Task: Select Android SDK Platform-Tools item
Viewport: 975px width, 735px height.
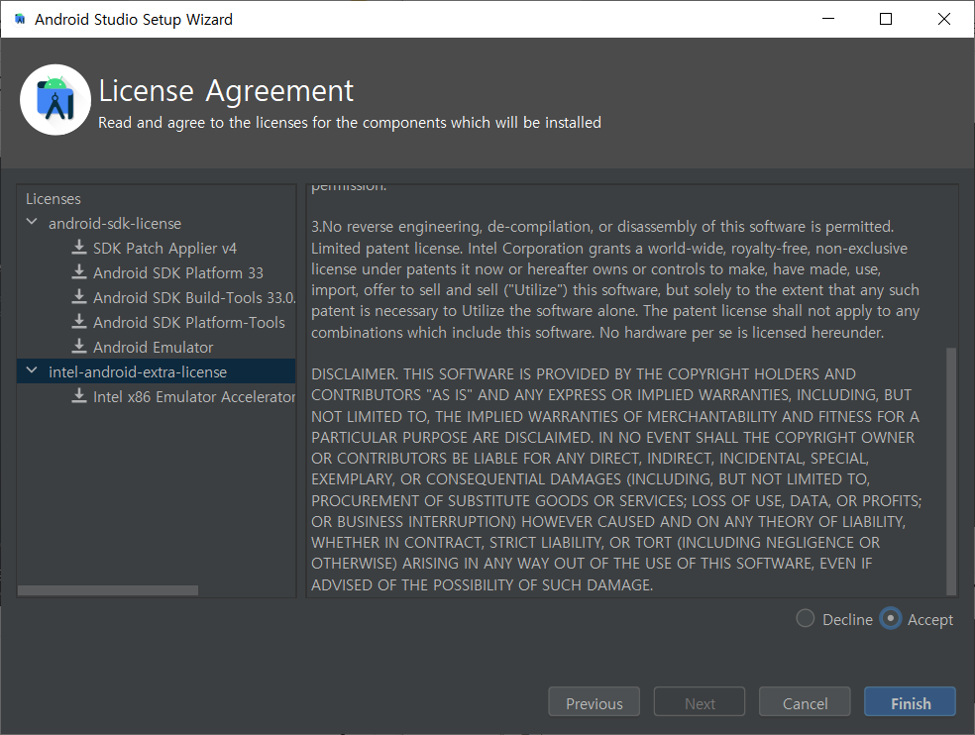Action: pyautogui.click(x=189, y=323)
